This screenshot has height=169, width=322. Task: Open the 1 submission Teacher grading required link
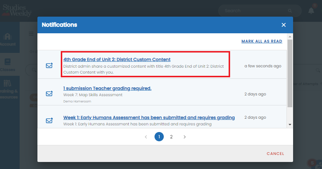click(x=107, y=88)
